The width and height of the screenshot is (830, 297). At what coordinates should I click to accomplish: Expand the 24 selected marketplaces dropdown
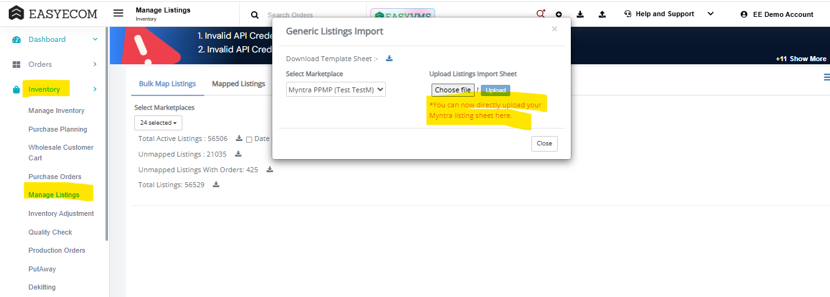click(158, 123)
